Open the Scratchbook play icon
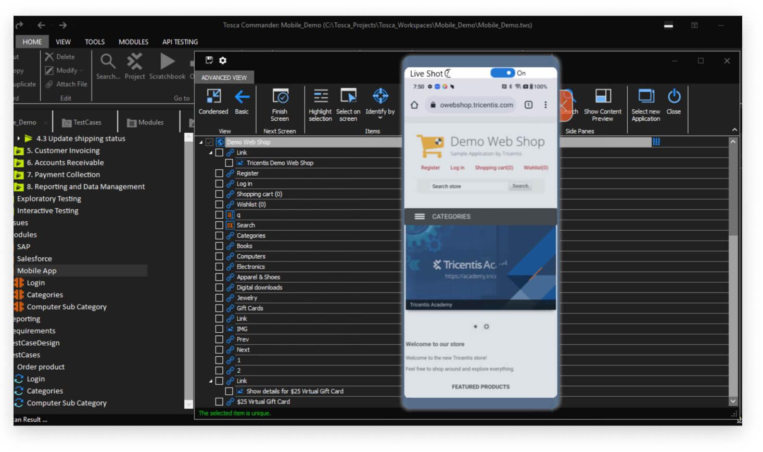The width and height of the screenshot is (763, 452). pyautogui.click(x=167, y=62)
